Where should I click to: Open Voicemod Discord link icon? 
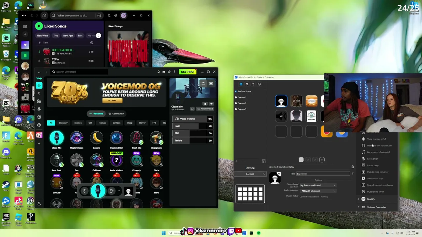[x=164, y=72]
